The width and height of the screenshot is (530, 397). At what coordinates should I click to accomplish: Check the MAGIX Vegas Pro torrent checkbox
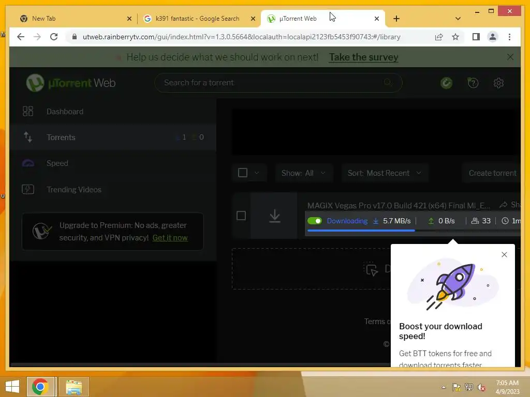pos(241,216)
